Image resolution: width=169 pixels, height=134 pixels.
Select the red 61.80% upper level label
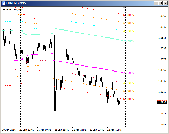click(128, 15)
